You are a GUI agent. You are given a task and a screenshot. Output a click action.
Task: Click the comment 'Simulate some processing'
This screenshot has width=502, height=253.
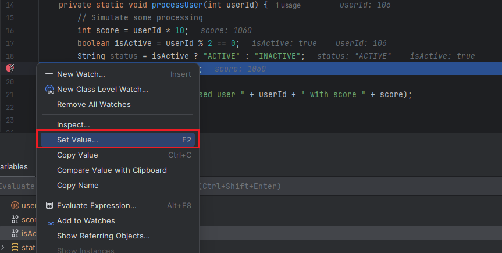click(140, 17)
